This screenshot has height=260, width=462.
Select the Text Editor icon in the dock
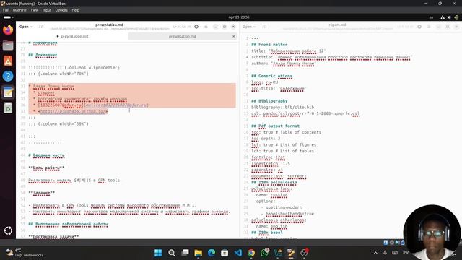(x=8, y=92)
